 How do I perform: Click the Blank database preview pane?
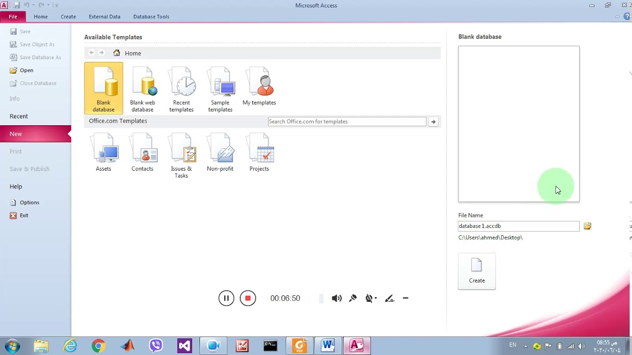(x=518, y=124)
